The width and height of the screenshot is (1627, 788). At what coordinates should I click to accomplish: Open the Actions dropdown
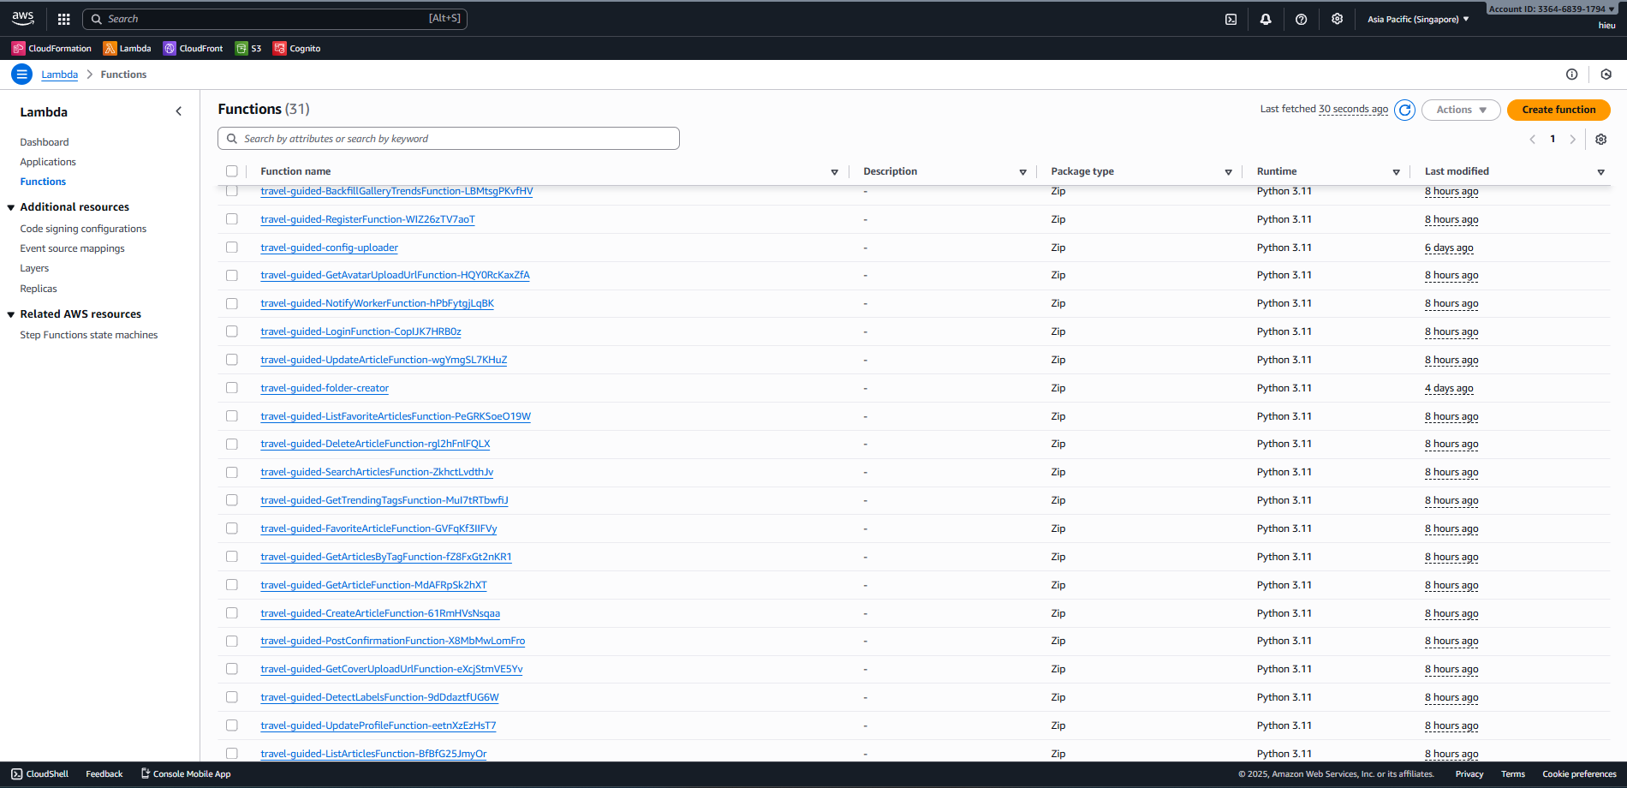tap(1460, 110)
